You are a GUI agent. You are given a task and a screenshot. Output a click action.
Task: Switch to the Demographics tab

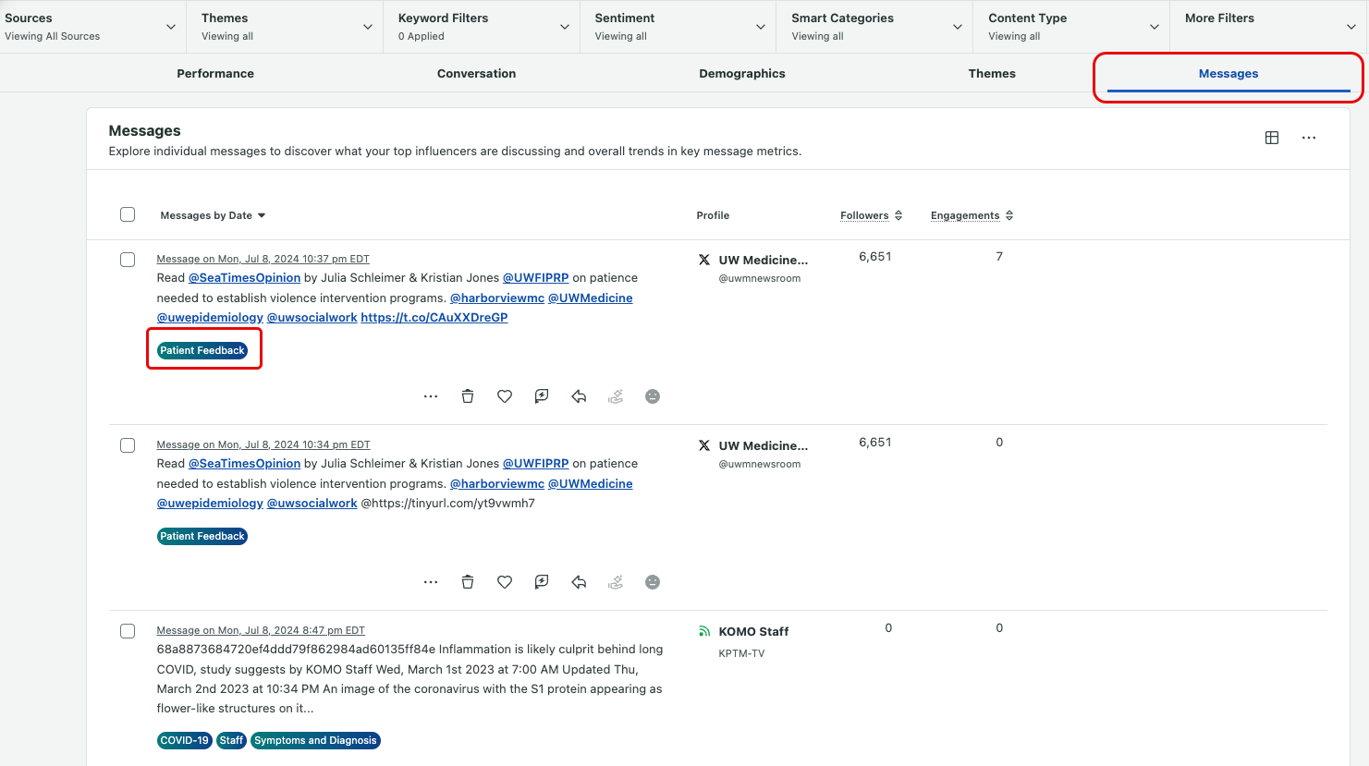(742, 74)
